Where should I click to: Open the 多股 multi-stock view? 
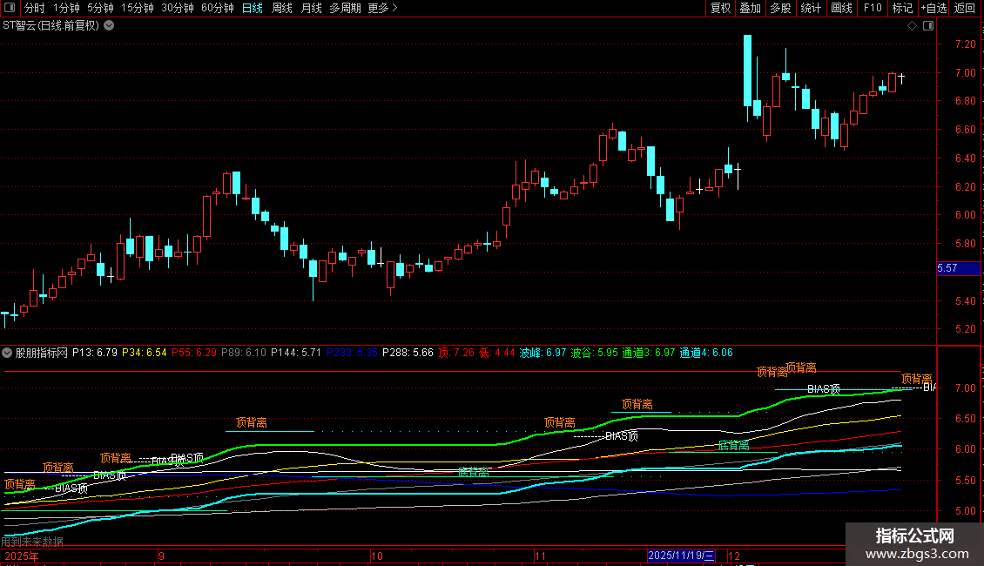[780, 8]
